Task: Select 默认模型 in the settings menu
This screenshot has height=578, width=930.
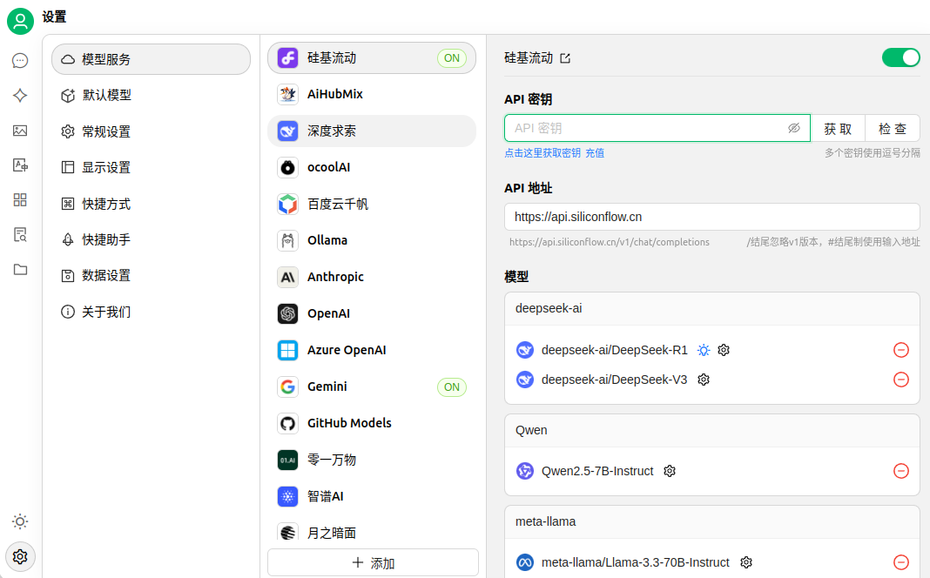Action: tap(106, 95)
